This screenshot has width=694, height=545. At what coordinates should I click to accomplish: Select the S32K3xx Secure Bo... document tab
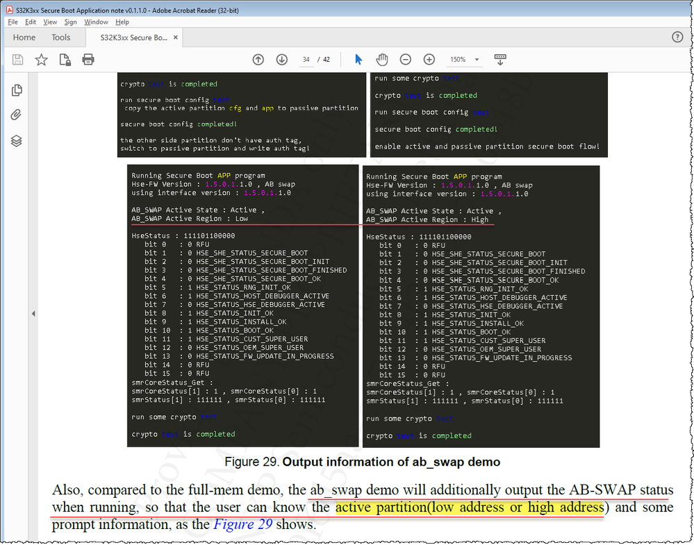pyautogui.click(x=133, y=37)
